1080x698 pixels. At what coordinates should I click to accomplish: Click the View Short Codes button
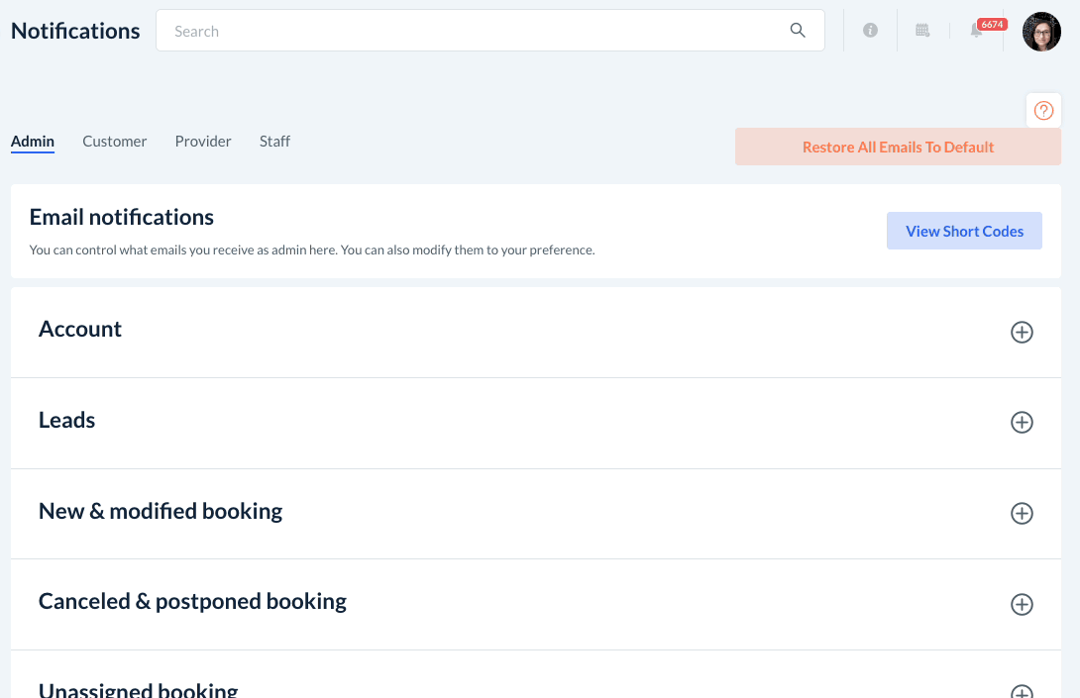pyautogui.click(x=964, y=231)
